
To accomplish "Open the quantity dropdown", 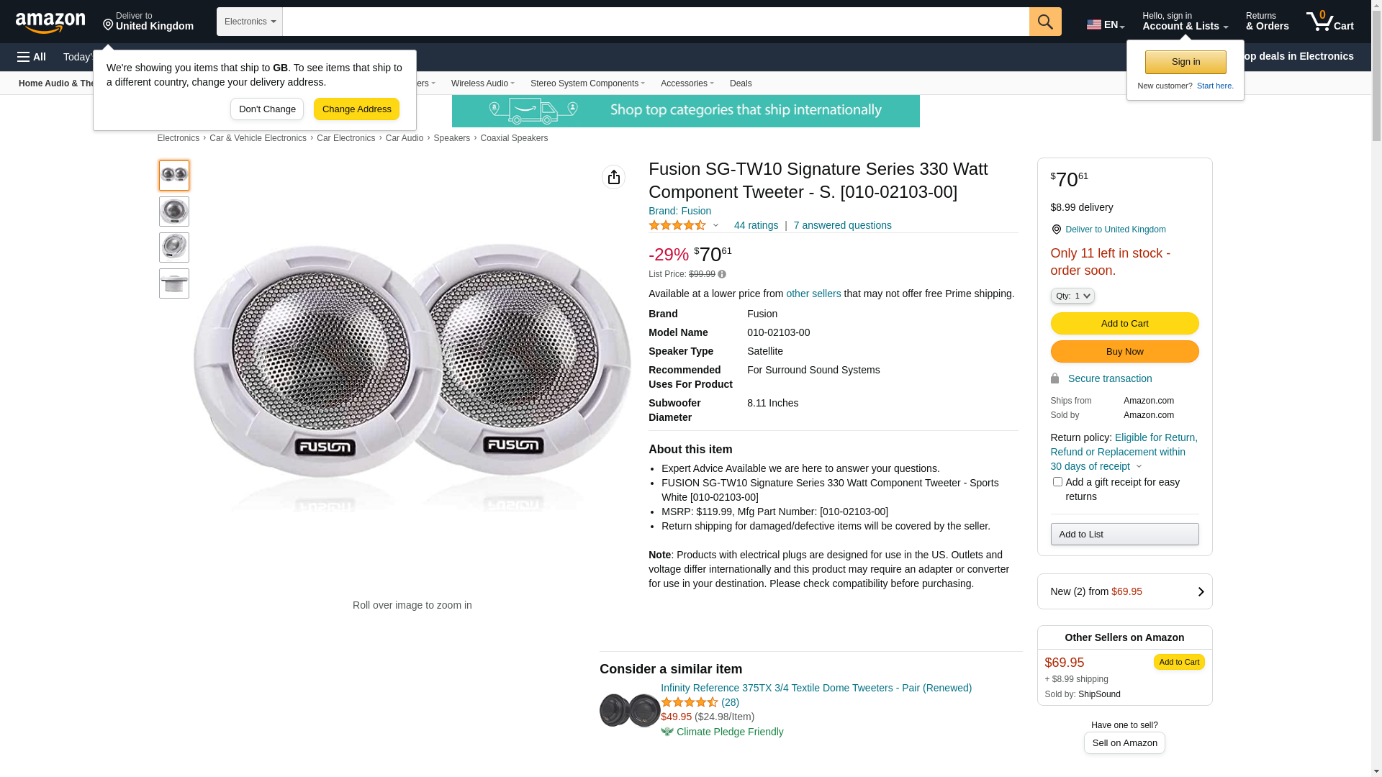I will click(x=1072, y=296).
